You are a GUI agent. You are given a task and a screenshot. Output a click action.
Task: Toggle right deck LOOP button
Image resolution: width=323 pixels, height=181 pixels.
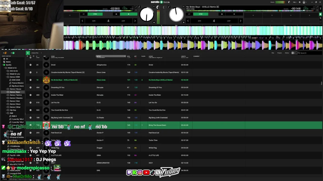coord(229,21)
